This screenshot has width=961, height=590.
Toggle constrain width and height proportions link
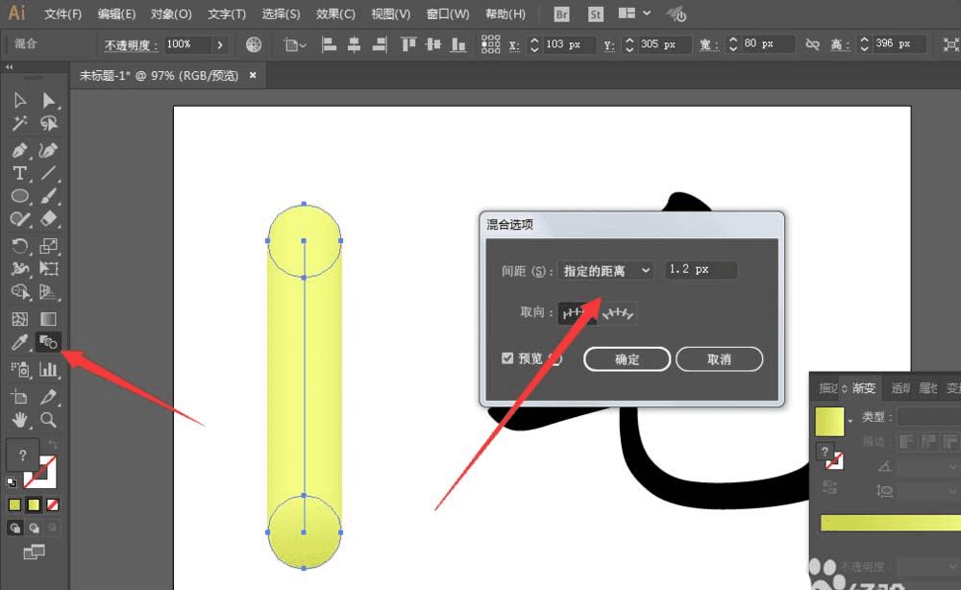813,44
